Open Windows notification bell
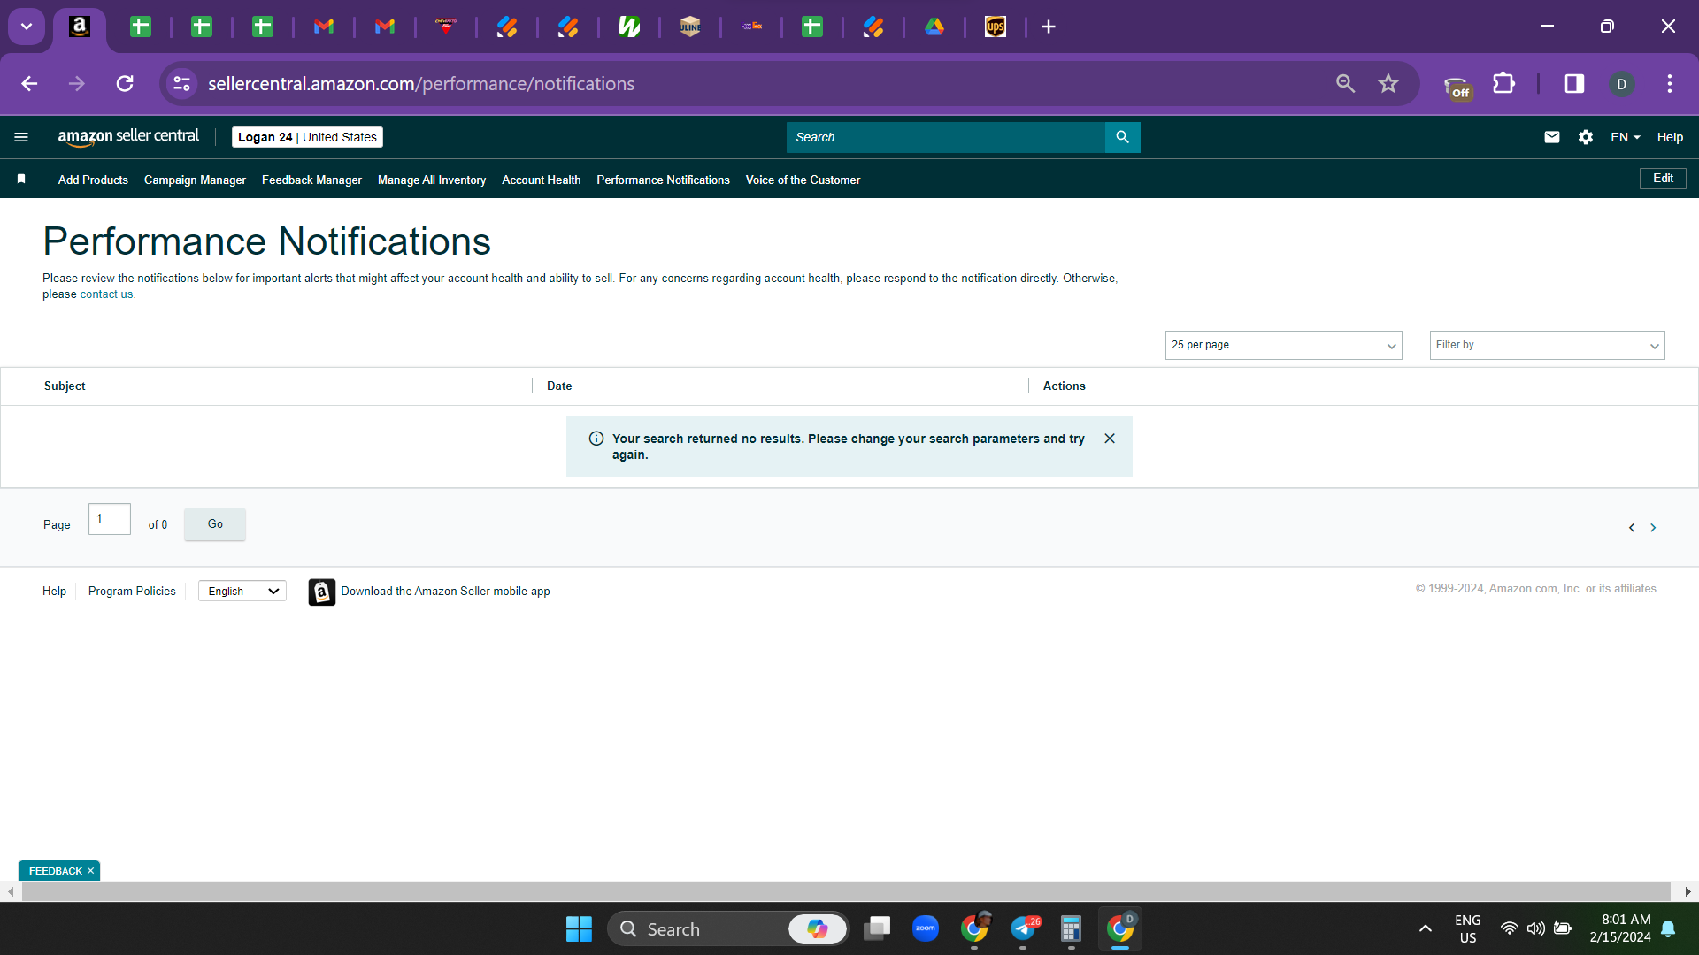This screenshot has width=1699, height=955. click(1668, 928)
